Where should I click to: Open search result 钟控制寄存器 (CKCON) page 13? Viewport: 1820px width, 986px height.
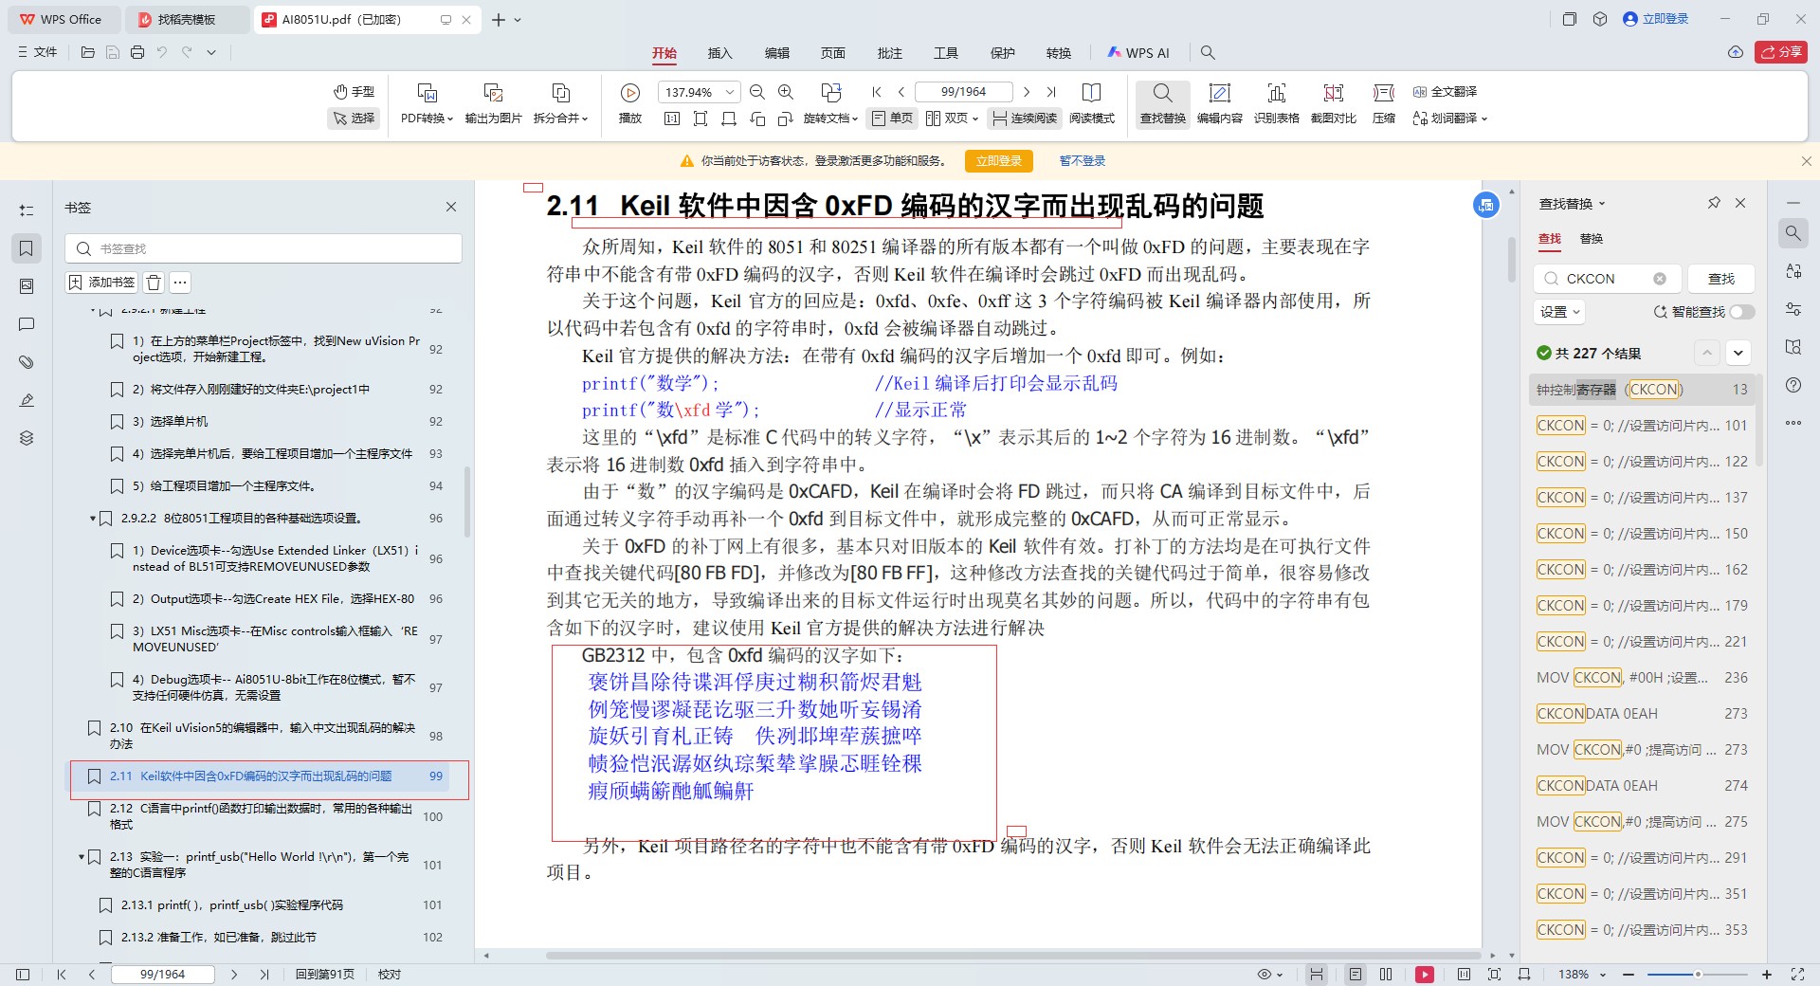coord(1643,390)
